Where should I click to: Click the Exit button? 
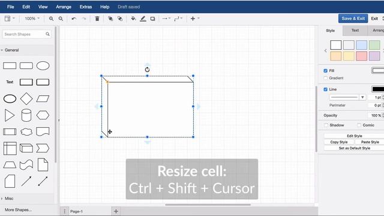[374, 19]
